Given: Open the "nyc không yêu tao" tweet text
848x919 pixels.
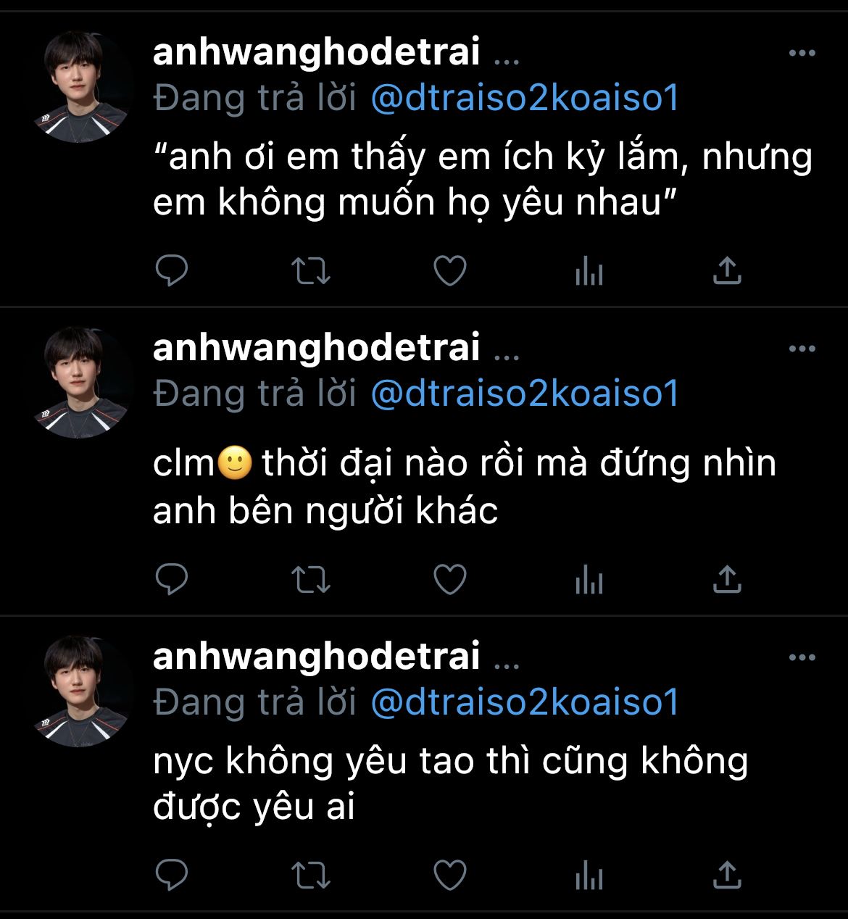Looking at the screenshot, I should (450, 783).
